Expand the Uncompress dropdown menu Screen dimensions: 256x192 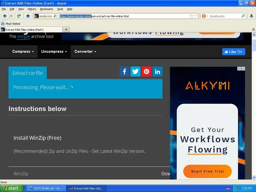pos(54,51)
